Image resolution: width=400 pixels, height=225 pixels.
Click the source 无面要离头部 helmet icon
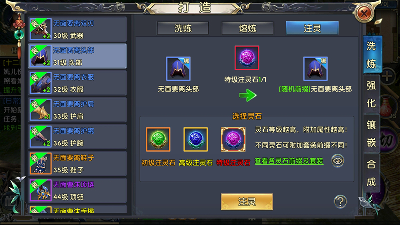pos(178,69)
